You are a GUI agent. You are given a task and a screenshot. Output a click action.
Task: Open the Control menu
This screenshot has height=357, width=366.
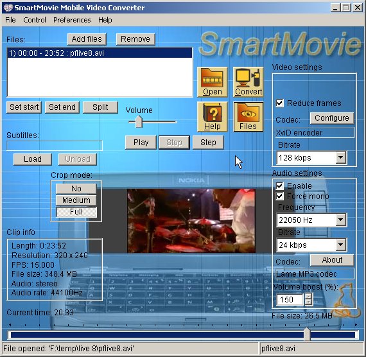[x=35, y=20]
